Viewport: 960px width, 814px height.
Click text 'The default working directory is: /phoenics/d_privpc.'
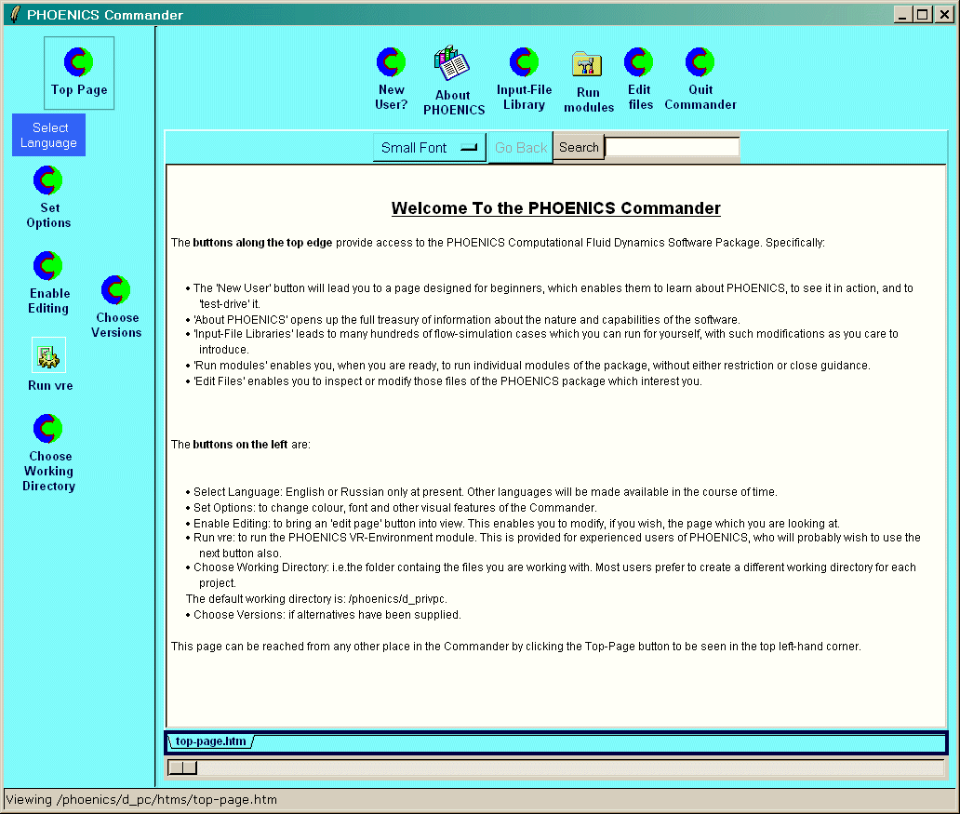coord(316,599)
